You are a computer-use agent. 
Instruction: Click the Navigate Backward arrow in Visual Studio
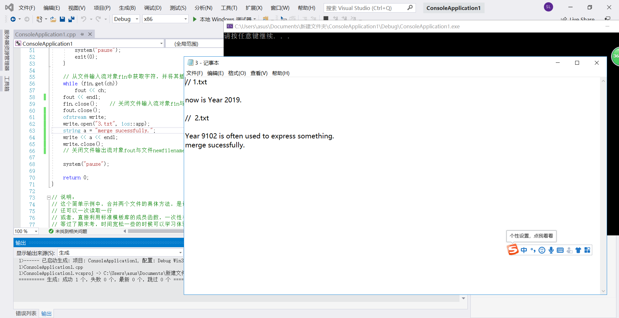point(13,19)
